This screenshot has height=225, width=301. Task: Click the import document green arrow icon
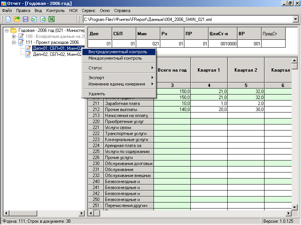(x=34, y=19)
